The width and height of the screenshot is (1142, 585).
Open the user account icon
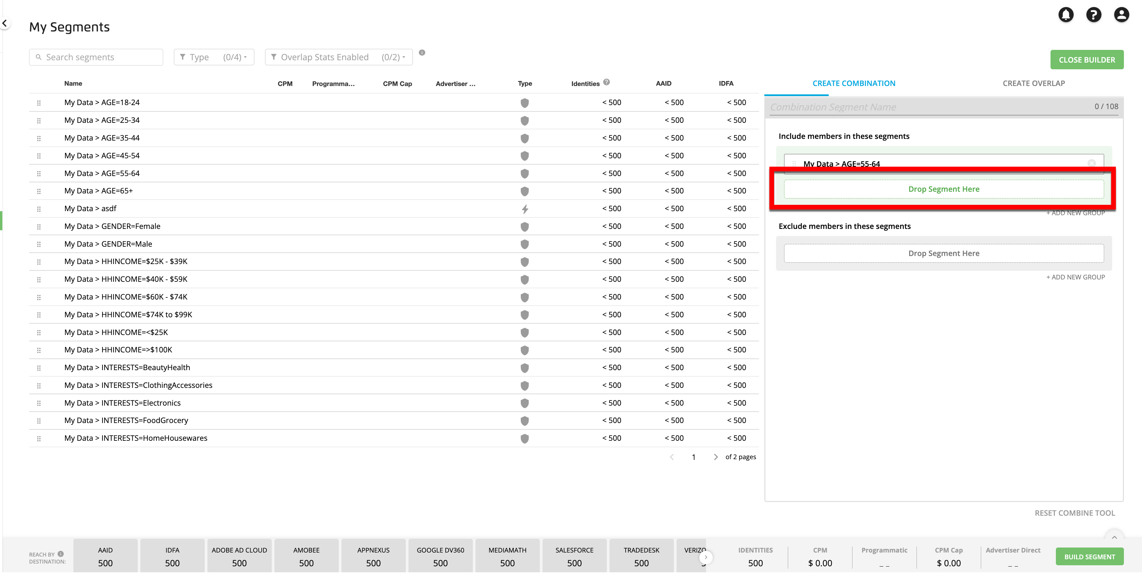coord(1122,15)
